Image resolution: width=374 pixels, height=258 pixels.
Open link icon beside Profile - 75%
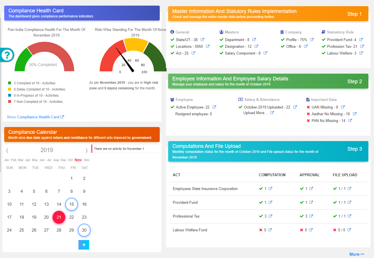312,40
